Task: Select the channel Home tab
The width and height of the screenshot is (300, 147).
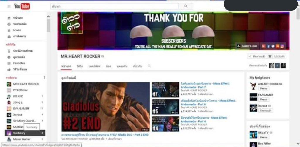Action: [x=66, y=66]
